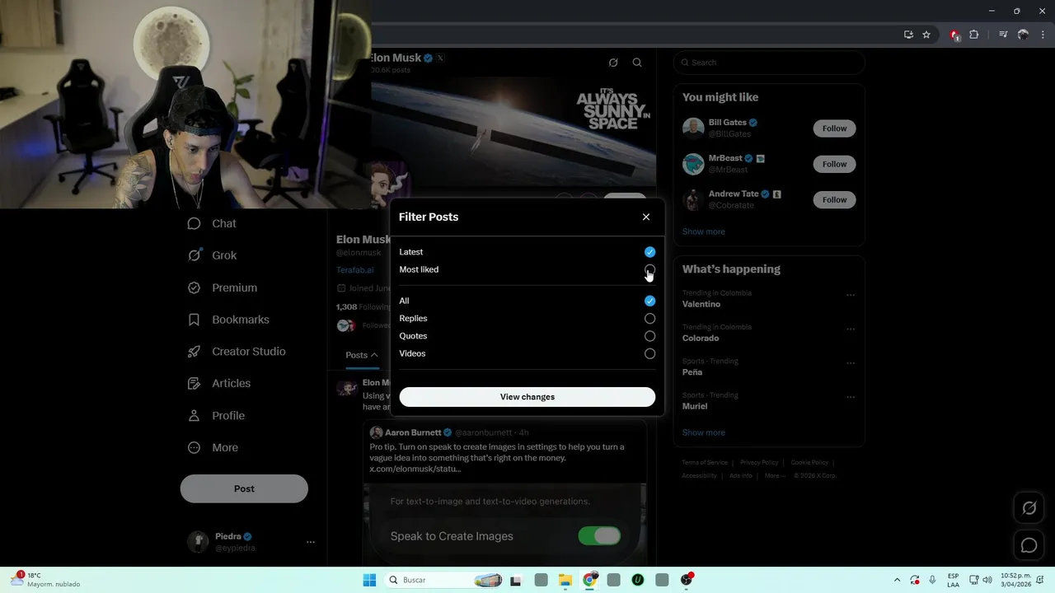Open Grok from the sidebar

[x=212, y=255]
